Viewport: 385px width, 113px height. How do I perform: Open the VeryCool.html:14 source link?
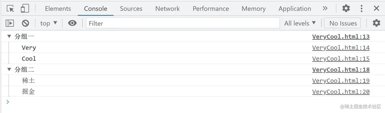341,48
